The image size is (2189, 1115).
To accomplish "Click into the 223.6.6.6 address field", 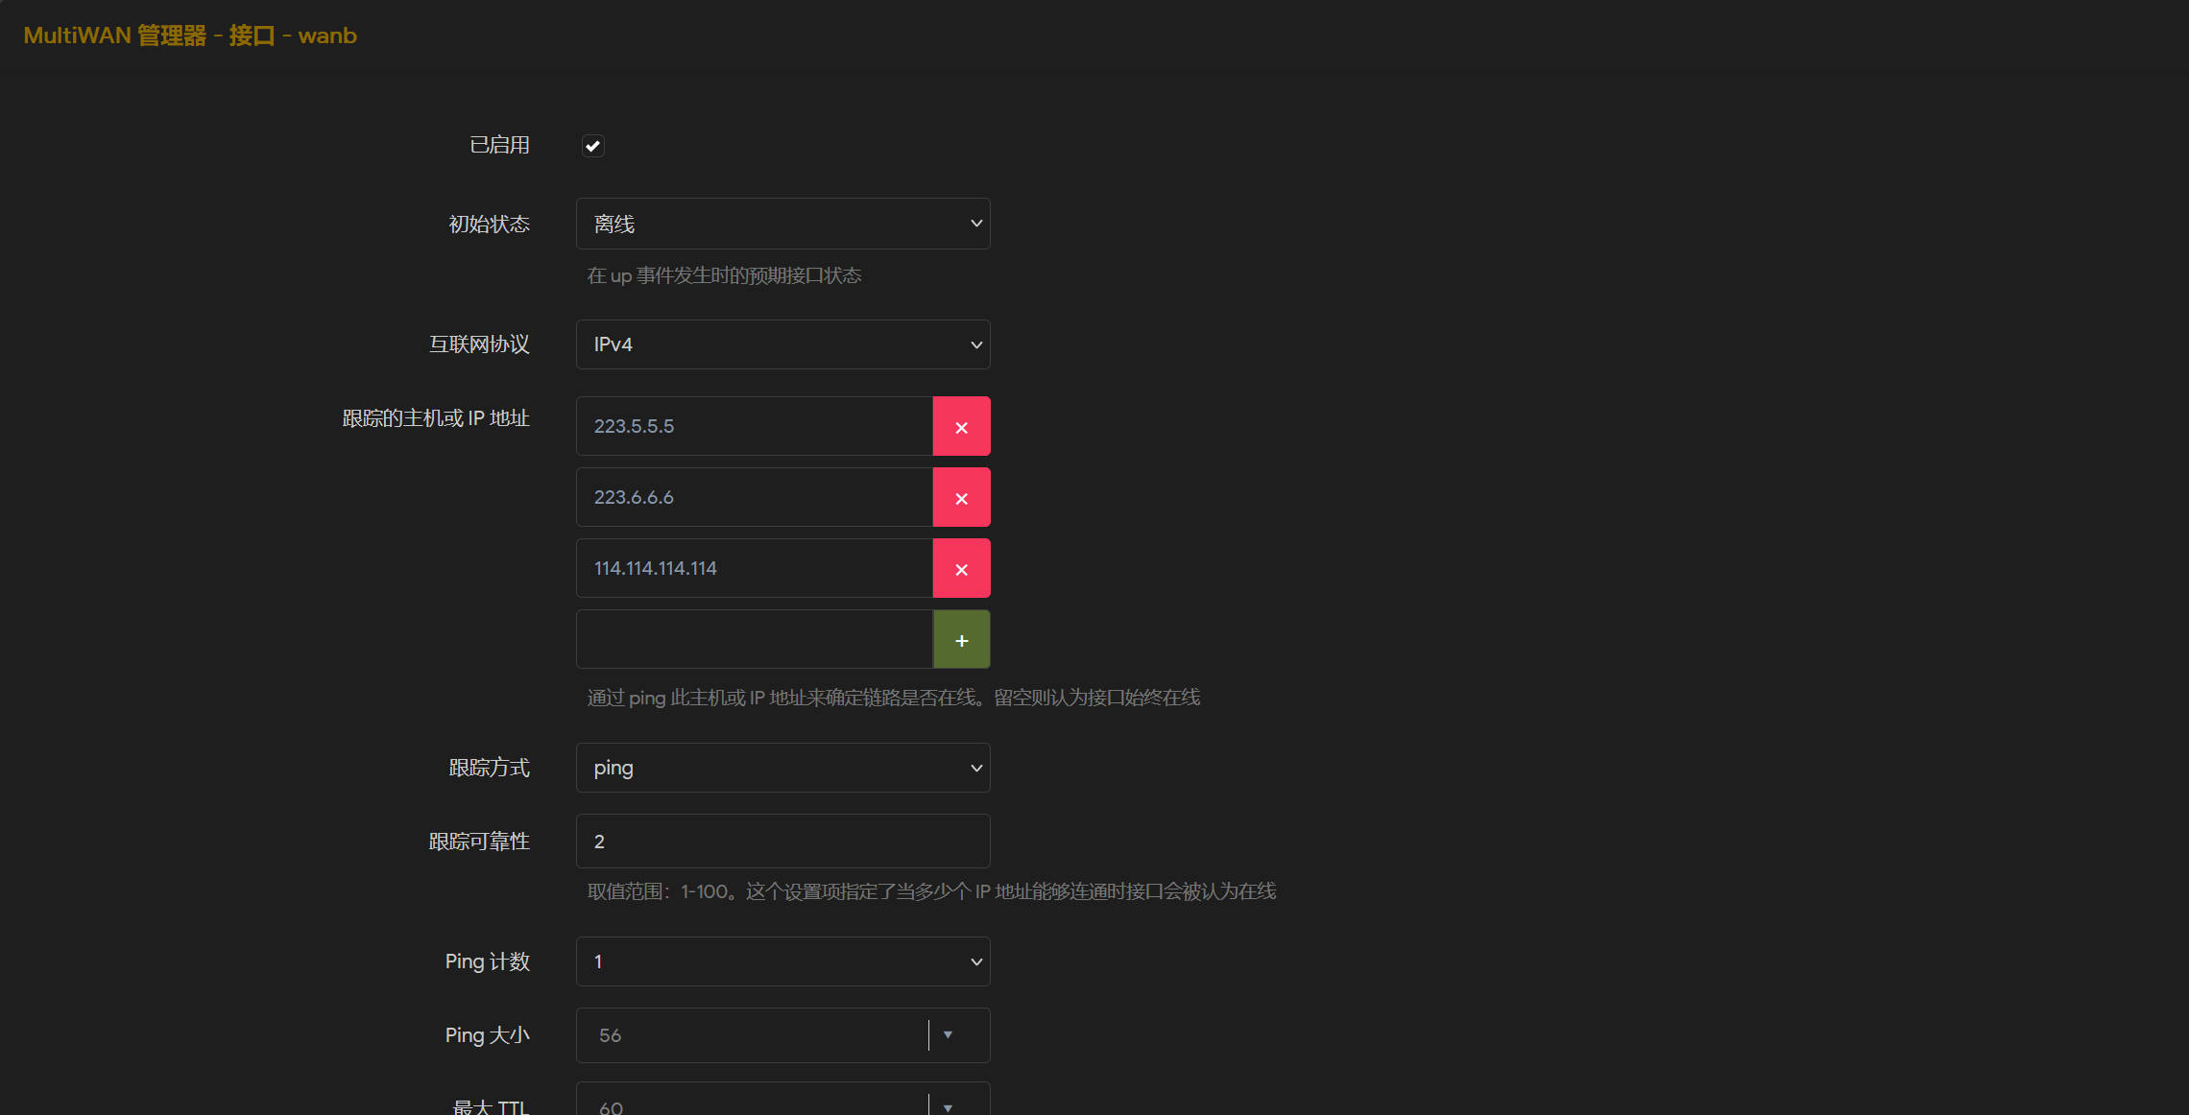I will tap(755, 498).
